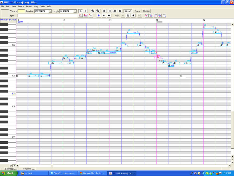234x176 pixels.
Task: Select the arrow pointer tool
Action: [x=81, y=11]
